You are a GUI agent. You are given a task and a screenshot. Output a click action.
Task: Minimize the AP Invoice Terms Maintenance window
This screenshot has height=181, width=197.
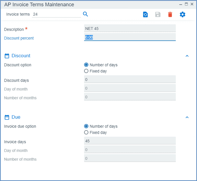coord(181,5)
